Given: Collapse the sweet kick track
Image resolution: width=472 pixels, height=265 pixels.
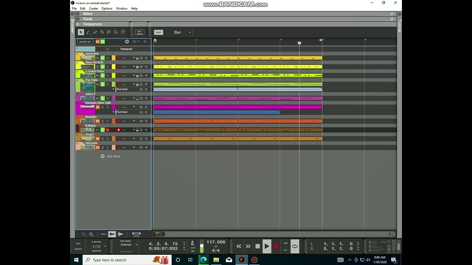Looking at the screenshot, I should pyautogui.click(x=77, y=54).
